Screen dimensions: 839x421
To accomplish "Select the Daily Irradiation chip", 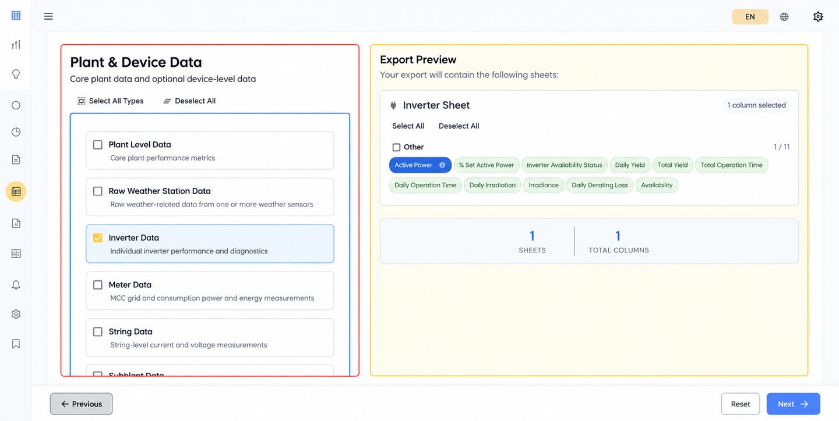I will (x=492, y=185).
